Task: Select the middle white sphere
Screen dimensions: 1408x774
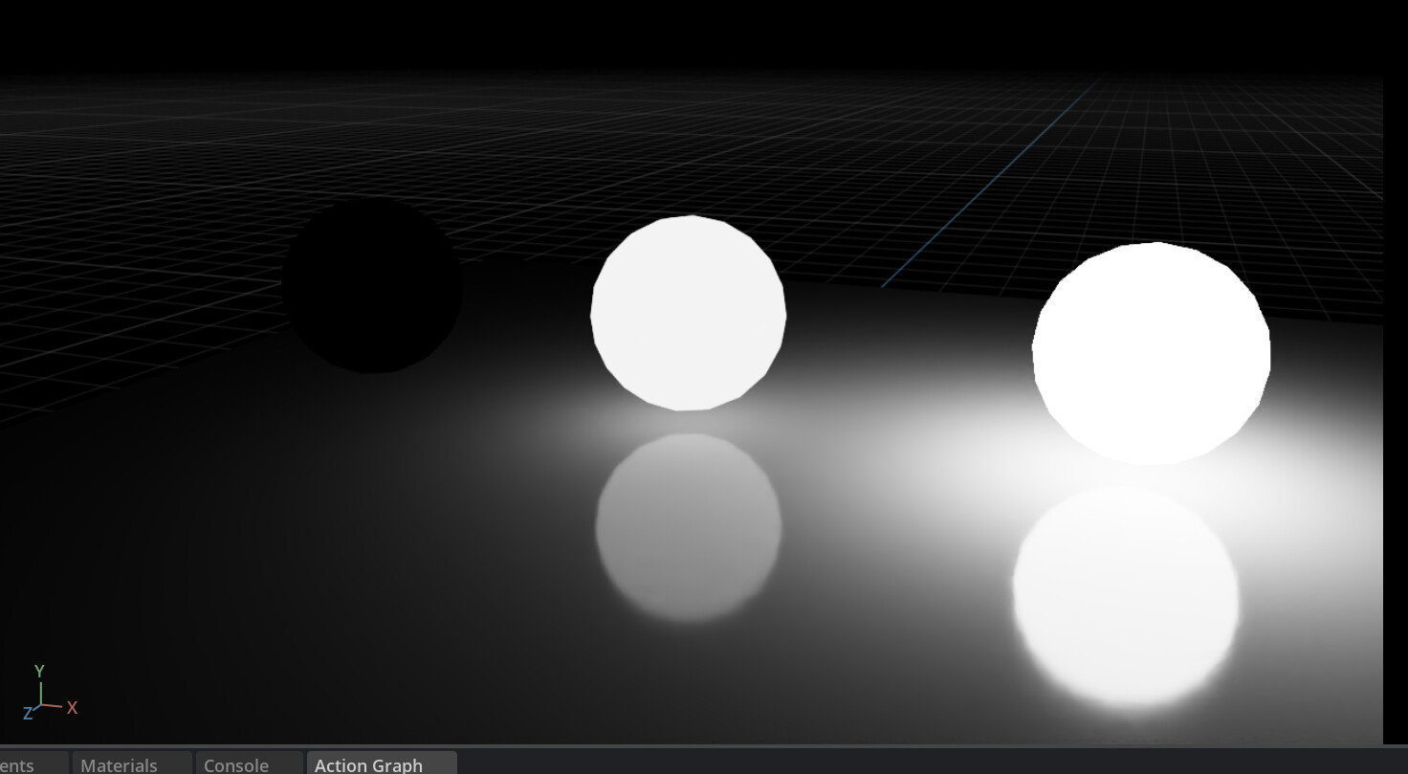Action: 688,313
